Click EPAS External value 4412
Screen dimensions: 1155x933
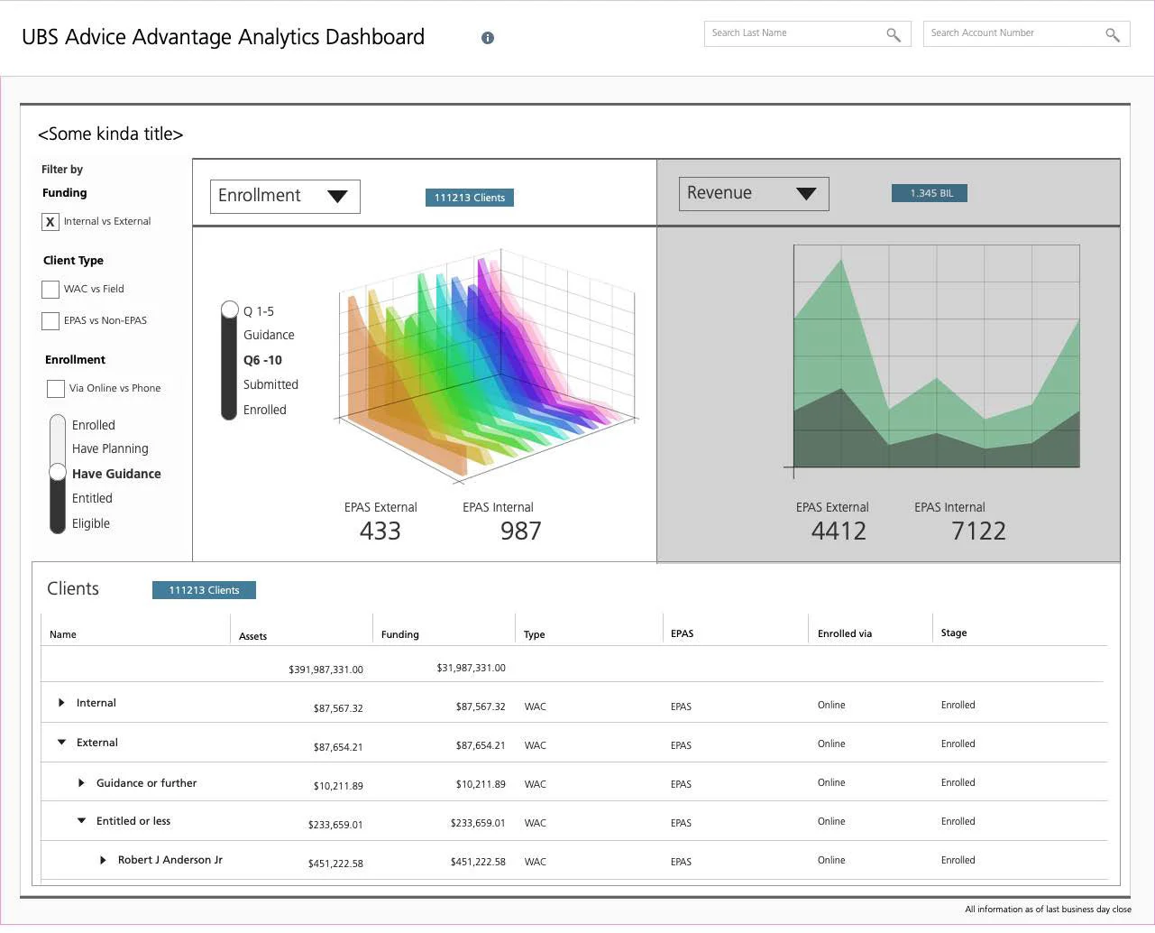[x=839, y=531]
